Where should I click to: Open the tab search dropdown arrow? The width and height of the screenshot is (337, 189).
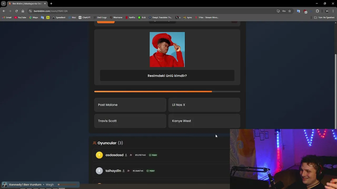click(x=3, y=3)
